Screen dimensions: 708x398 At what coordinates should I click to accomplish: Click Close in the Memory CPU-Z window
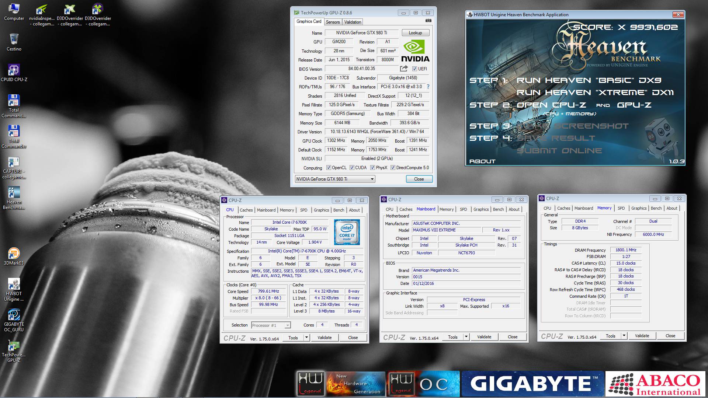pos(670,336)
